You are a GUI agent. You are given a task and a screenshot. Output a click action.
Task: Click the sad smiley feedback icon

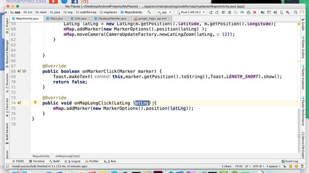(x=296, y=166)
